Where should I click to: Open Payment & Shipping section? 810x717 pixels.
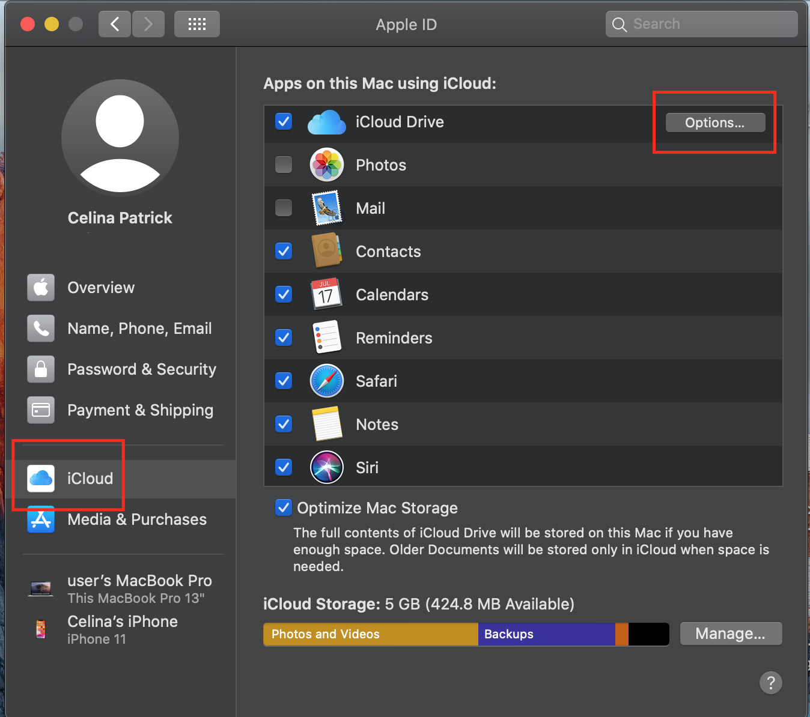[x=120, y=410]
